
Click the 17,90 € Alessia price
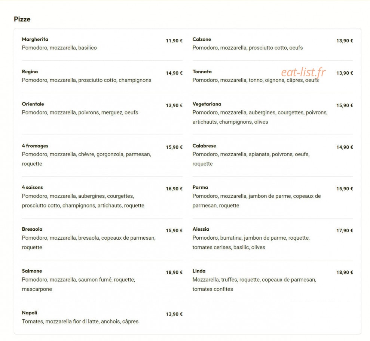pos(345,231)
